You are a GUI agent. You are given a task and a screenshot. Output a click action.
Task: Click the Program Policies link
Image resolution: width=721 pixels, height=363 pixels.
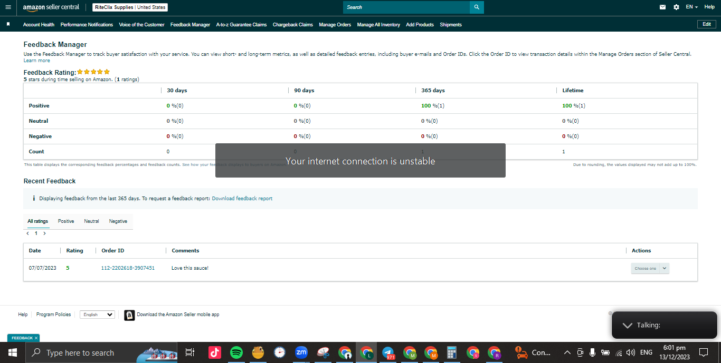(53, 315)
